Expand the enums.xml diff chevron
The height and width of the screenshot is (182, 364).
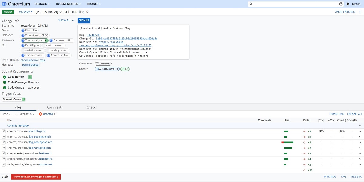tap(360, 164)
